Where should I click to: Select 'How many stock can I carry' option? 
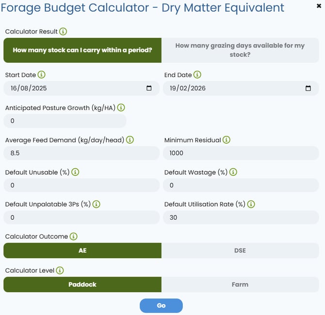pos(82,50)
